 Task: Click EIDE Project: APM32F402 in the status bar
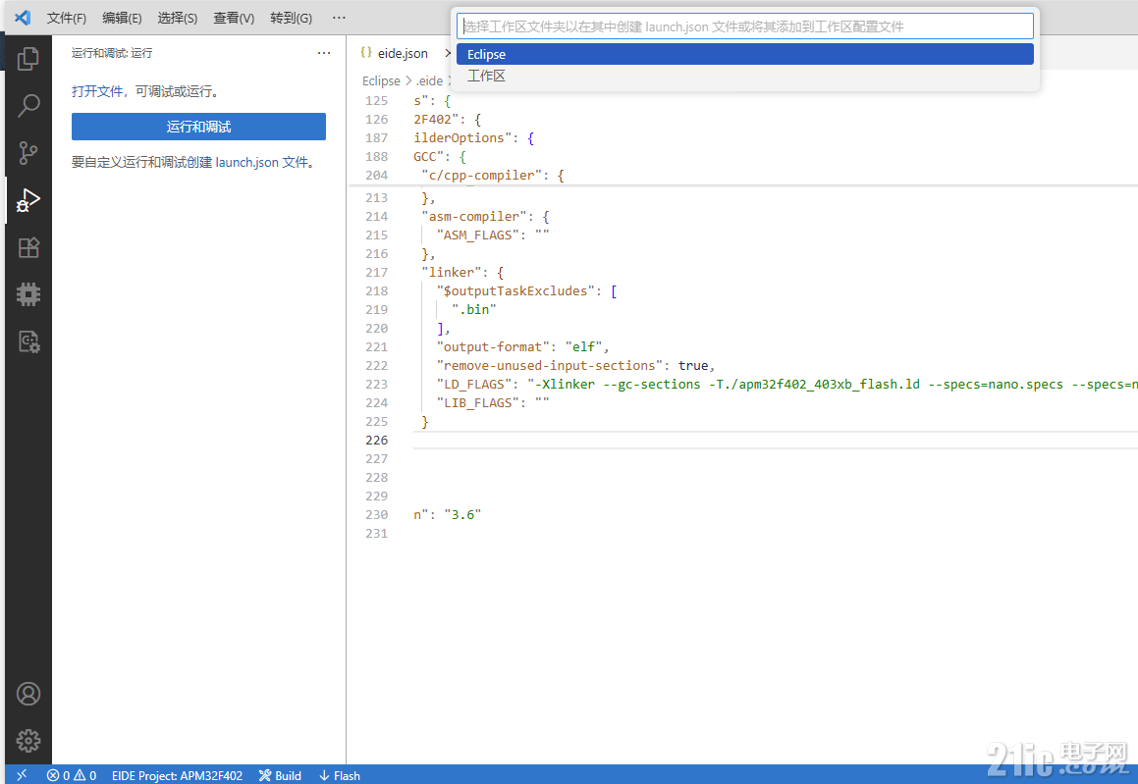pyautogui.click(x=177, y=775)
